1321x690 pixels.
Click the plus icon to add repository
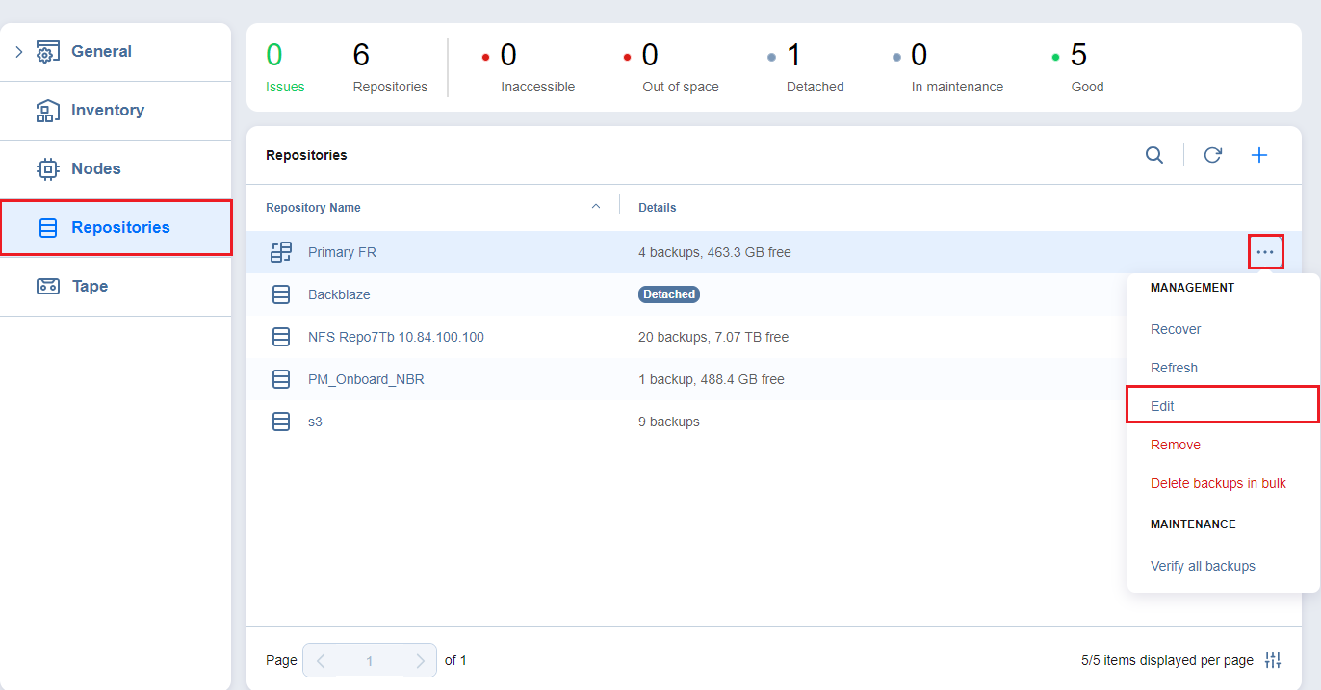pyautogui.click(x=1258, y=155)
